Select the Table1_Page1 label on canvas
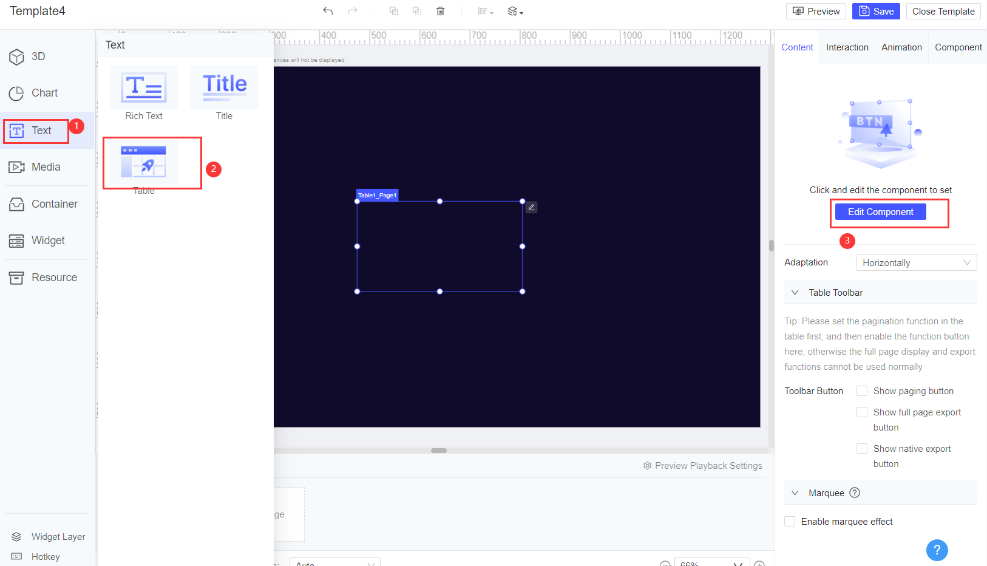 point(377,196)
